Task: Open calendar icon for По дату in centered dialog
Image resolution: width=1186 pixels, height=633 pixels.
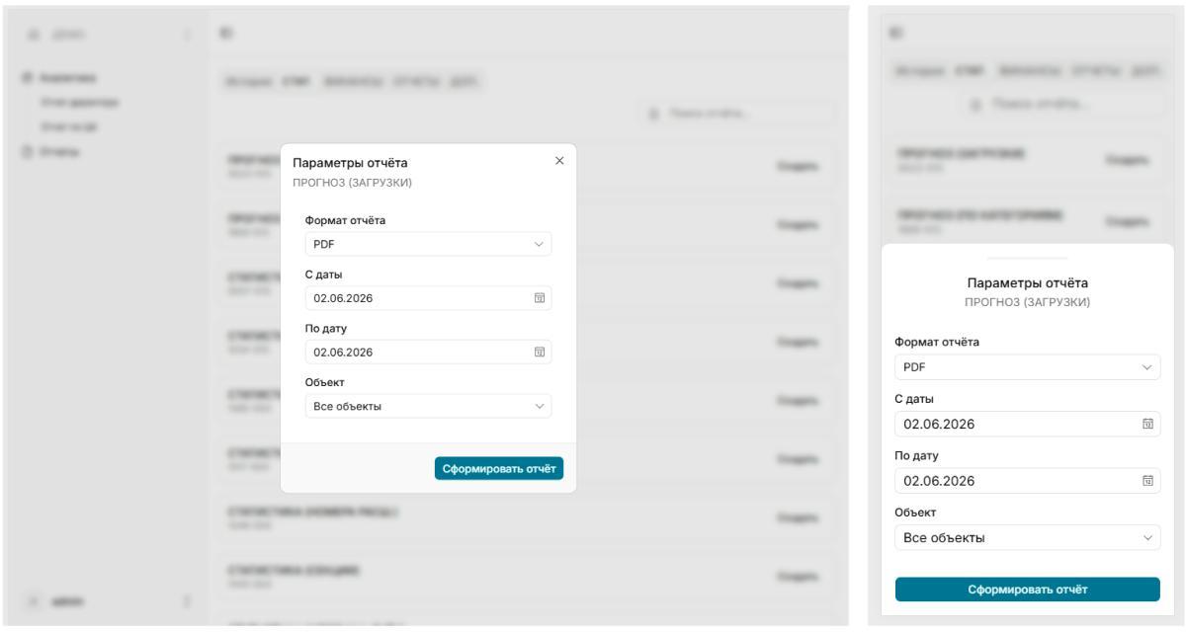Action: click(x=540, y=352)
